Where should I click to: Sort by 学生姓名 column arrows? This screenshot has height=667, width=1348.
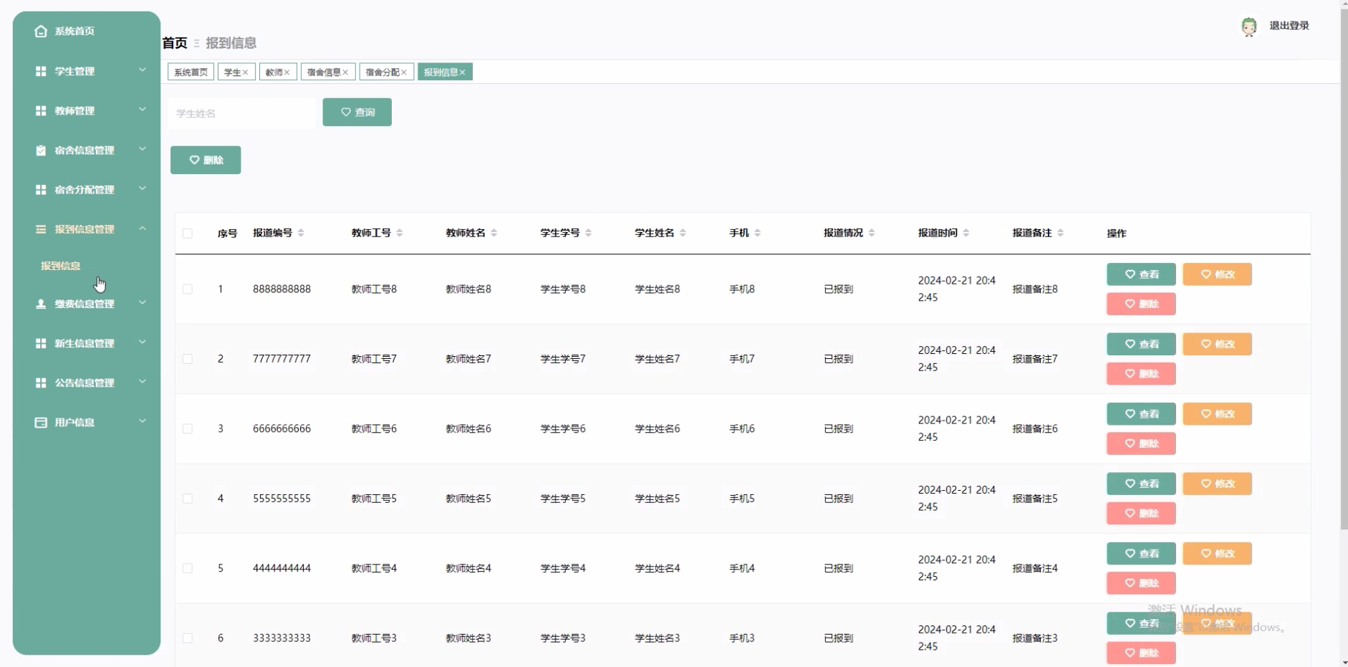(683, 233)
